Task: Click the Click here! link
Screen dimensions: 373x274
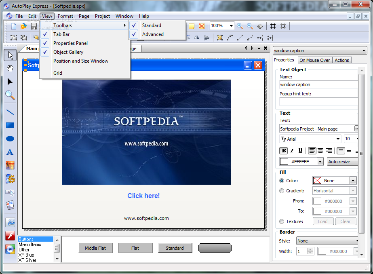Action: pos(143,196)
